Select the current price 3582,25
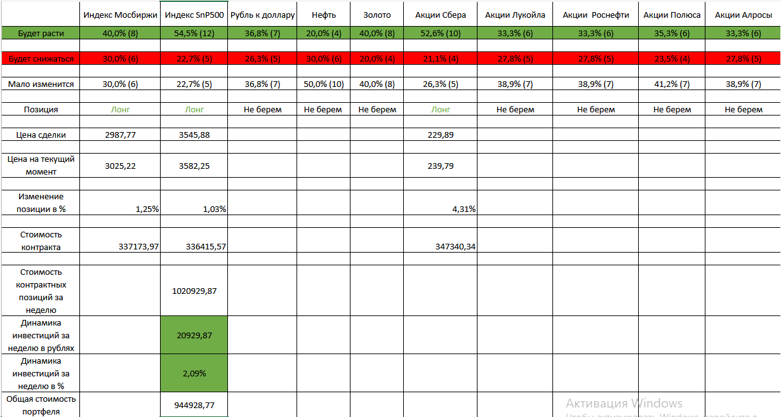 tap(194, 166)
